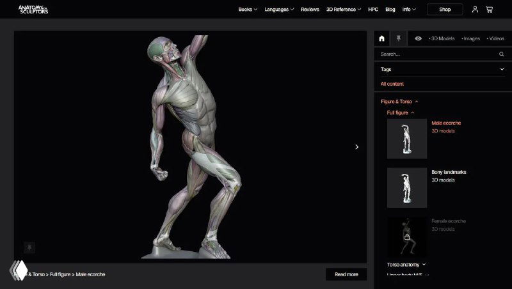Open the HPC menu item
The height and width of the screenshot is (289, 512).
(373, 10)
